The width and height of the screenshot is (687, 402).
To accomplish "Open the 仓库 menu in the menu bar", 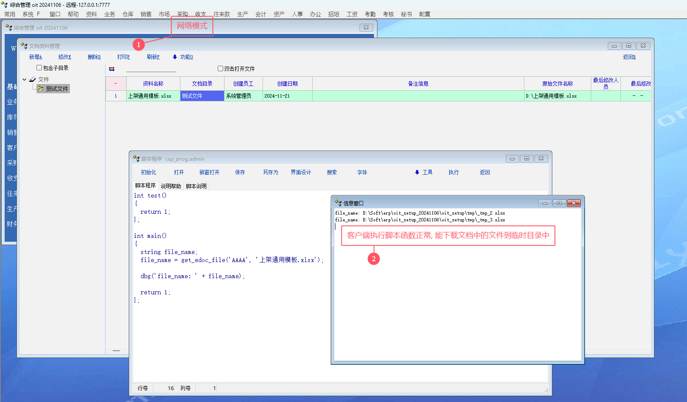I will 128,14.
